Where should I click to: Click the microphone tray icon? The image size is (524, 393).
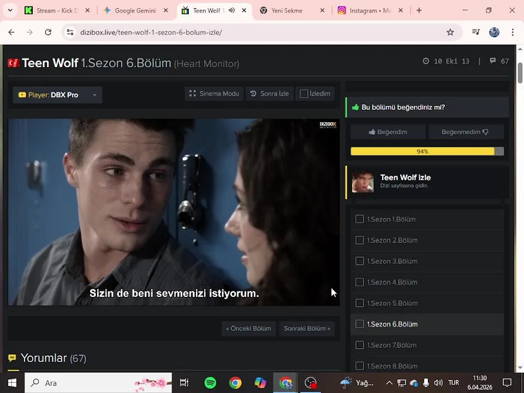click(426, 383)
